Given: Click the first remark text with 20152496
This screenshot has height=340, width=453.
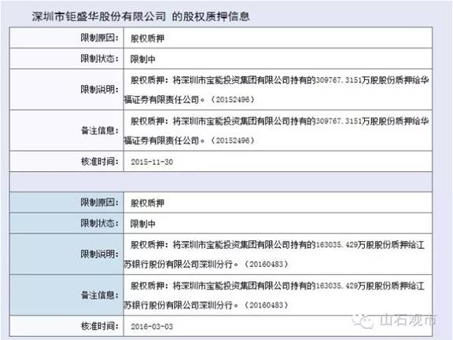Looking at the screenshot, I should click(276, 130).
